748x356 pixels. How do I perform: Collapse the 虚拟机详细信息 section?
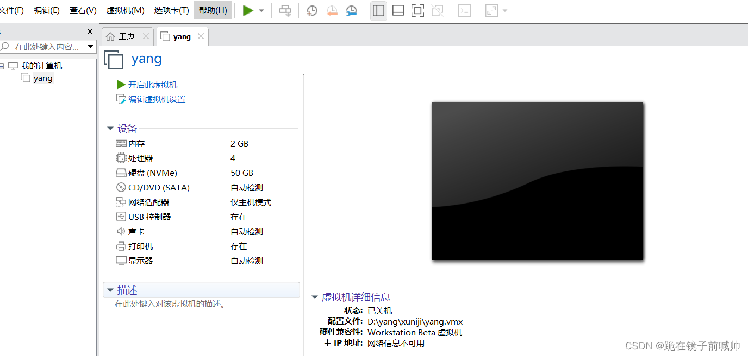[x=314, y=297]
